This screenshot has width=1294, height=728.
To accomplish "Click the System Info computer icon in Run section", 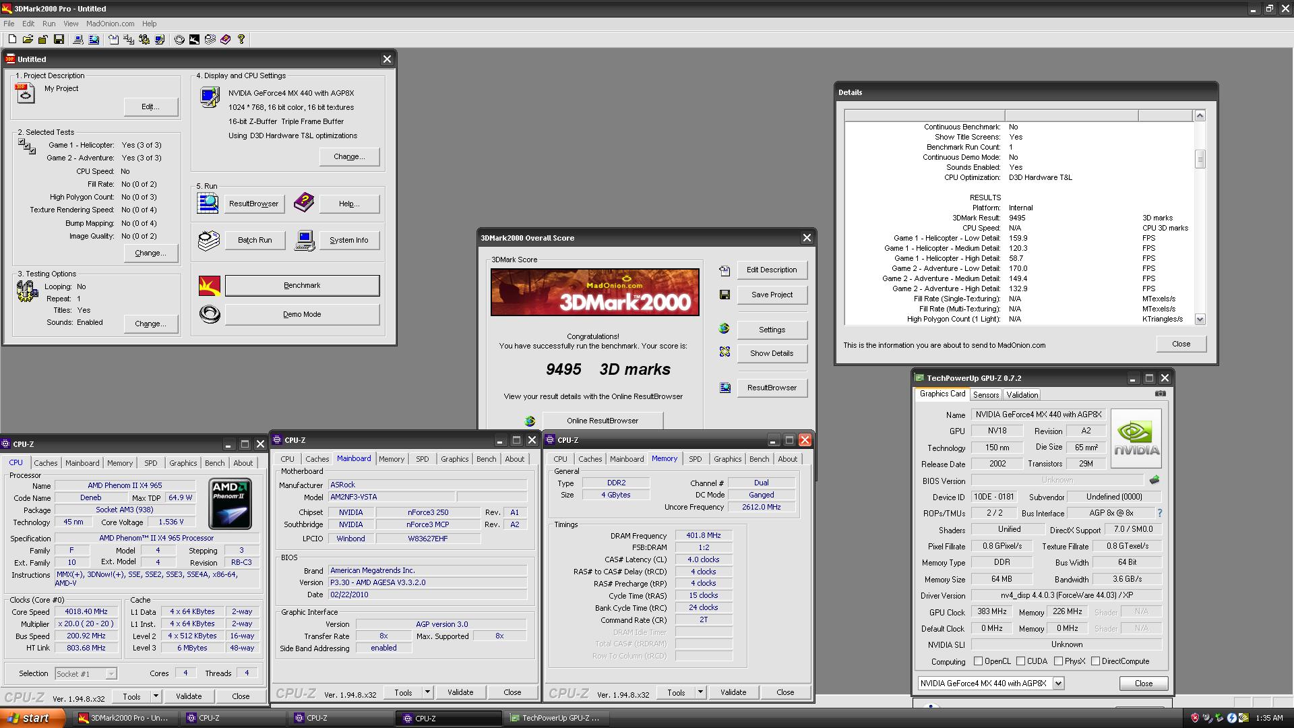I will point(305,240).
